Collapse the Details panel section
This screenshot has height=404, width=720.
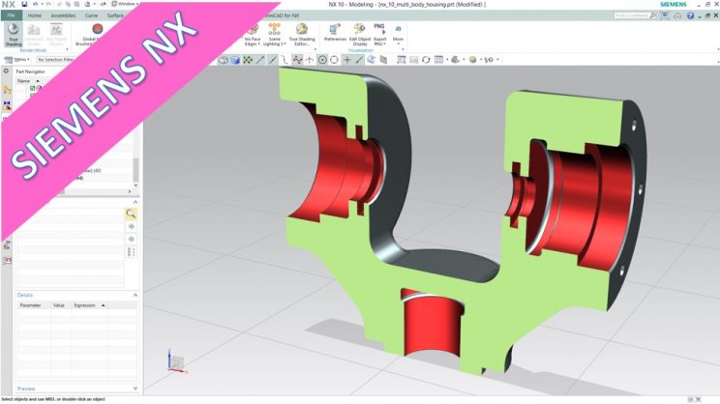(135, 295)
